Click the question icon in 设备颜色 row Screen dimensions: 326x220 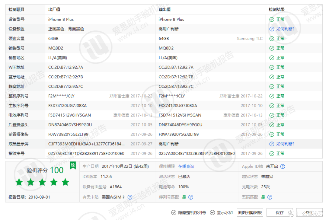[x=272, y=29]
